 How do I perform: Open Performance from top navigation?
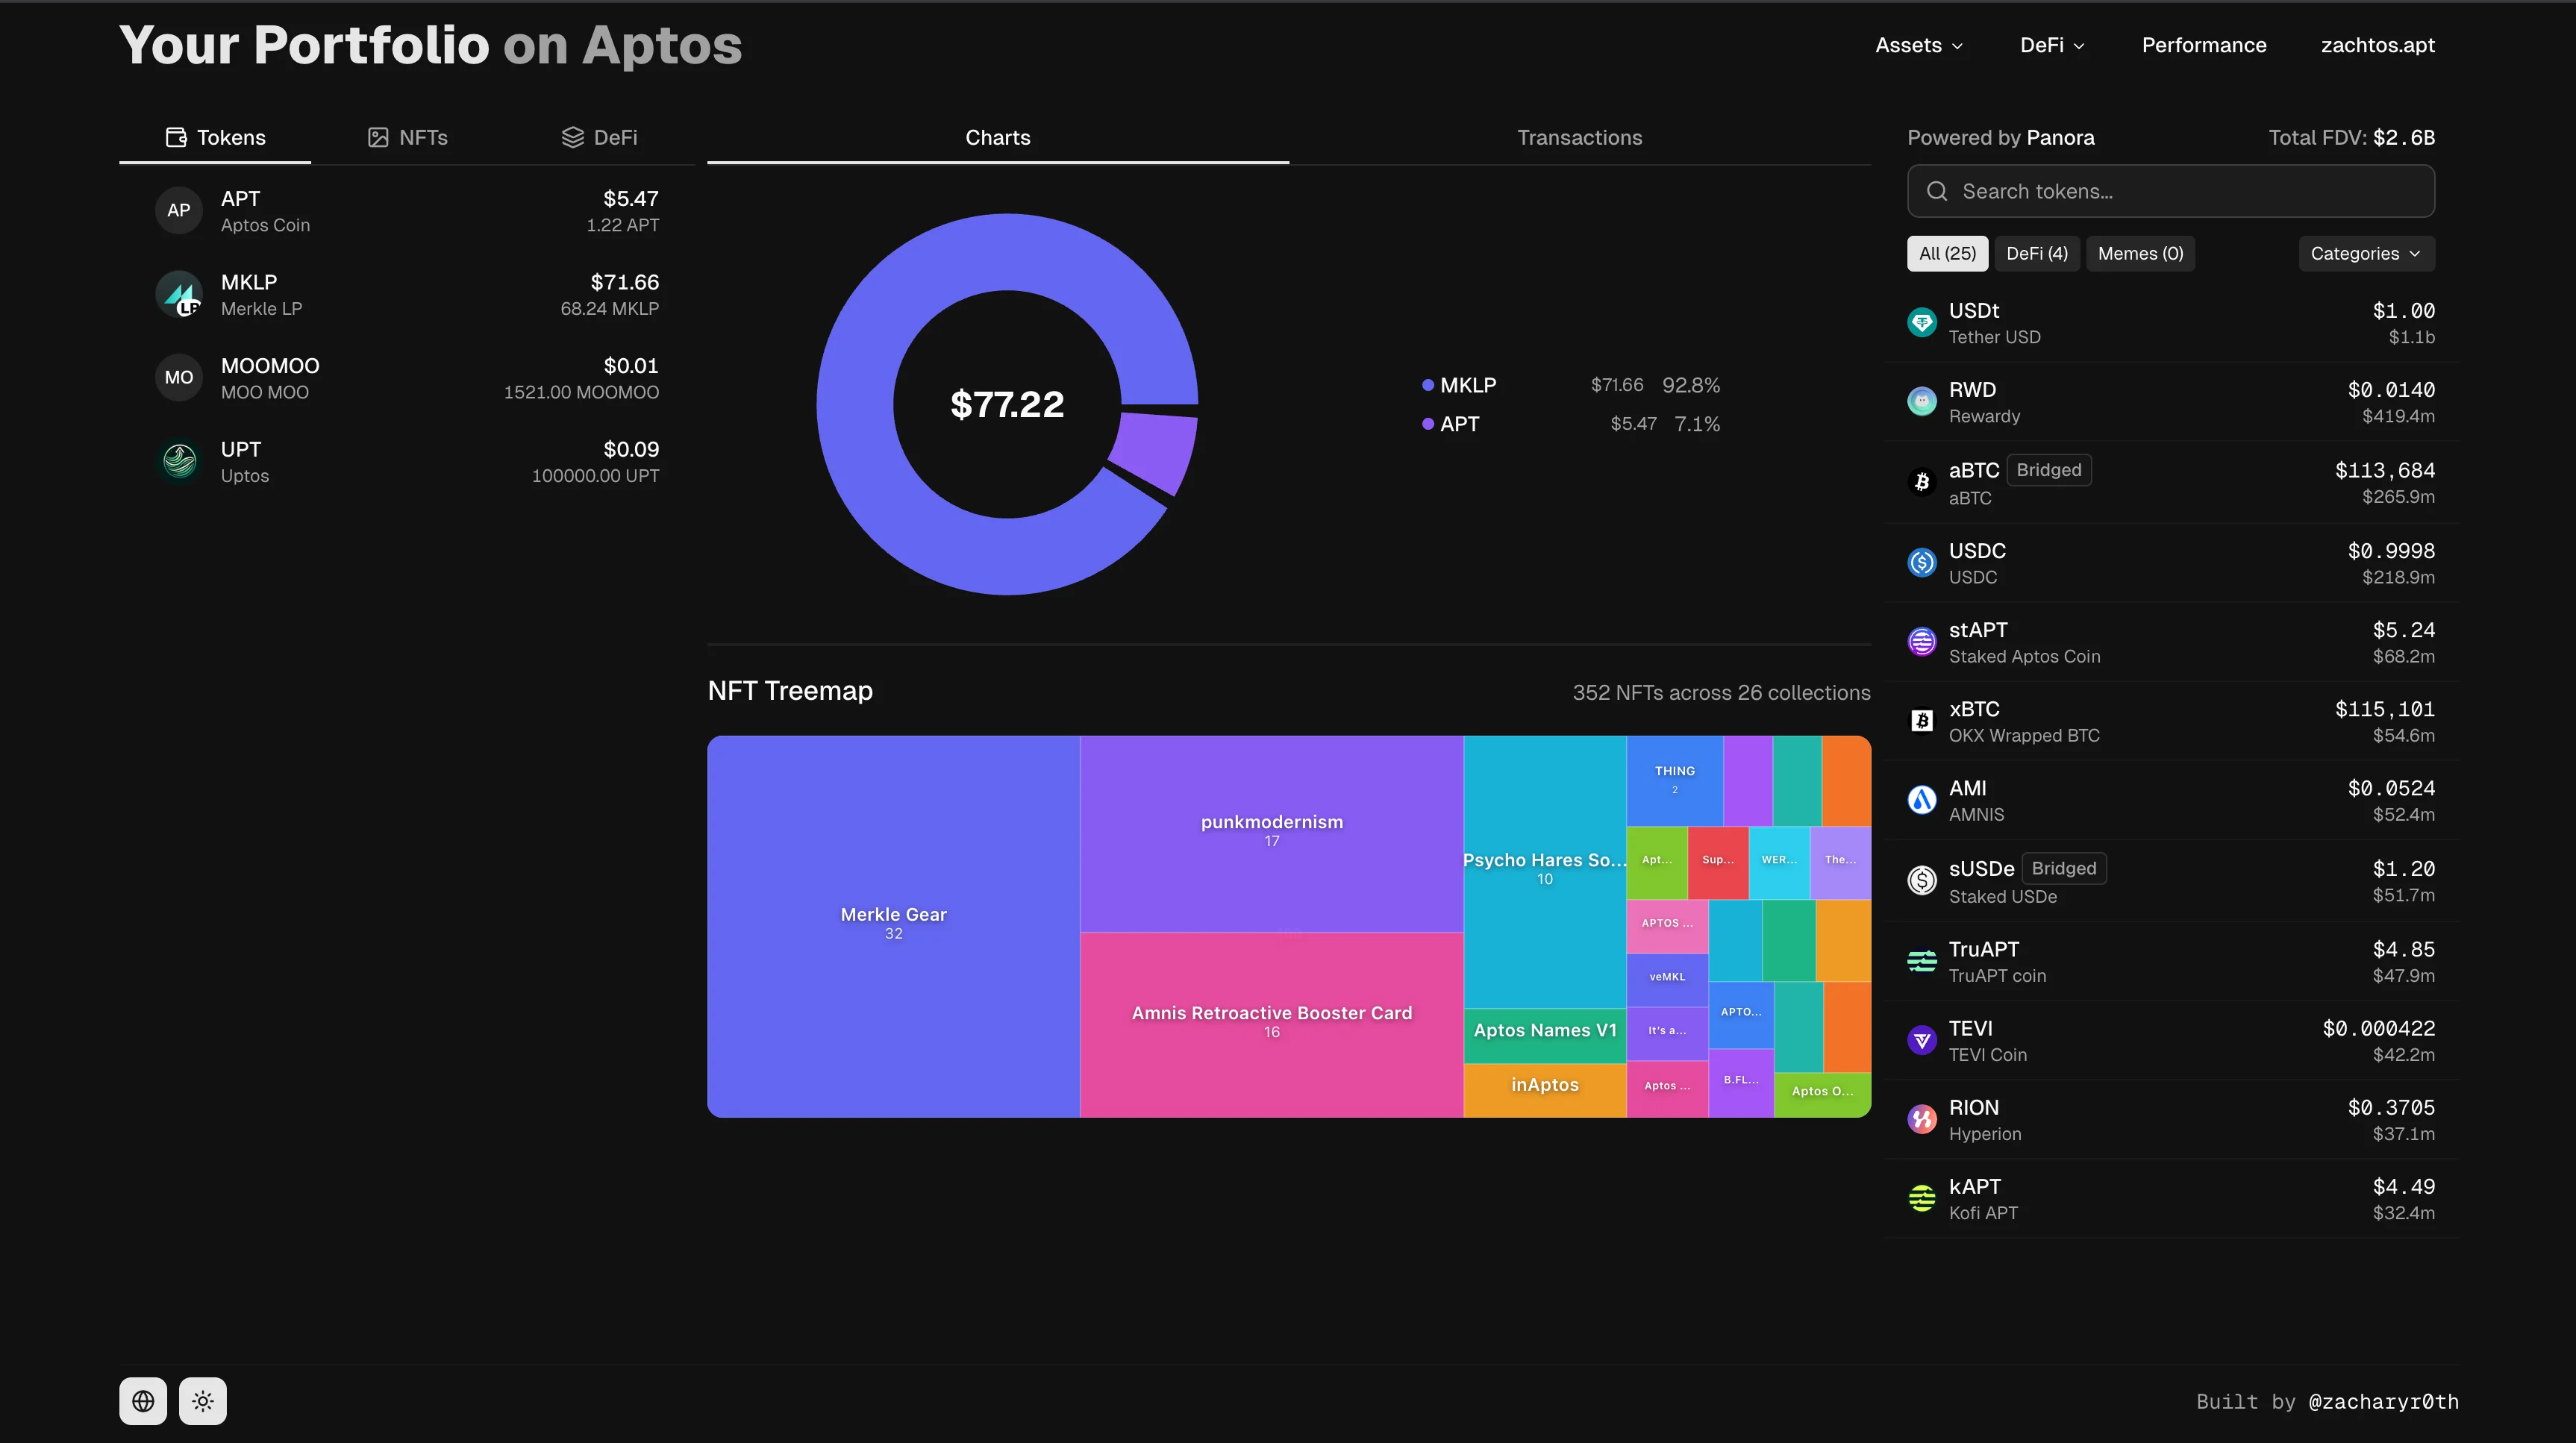coord(2204,45)
